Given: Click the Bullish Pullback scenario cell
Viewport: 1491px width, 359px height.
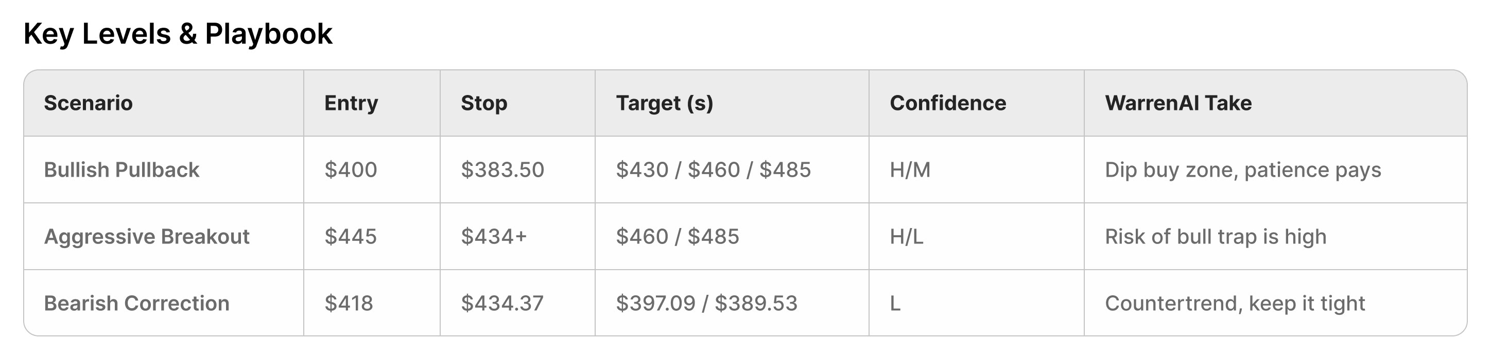Looking at the screenshot, I should [122, 169].
